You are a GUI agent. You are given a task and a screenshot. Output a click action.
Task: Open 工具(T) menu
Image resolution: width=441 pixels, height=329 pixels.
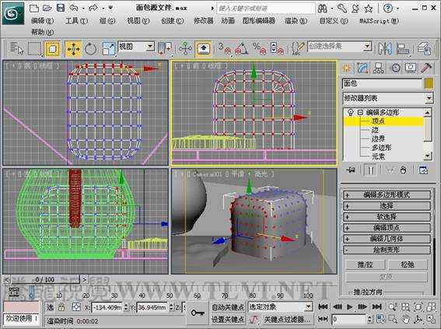tap(76, 20)
